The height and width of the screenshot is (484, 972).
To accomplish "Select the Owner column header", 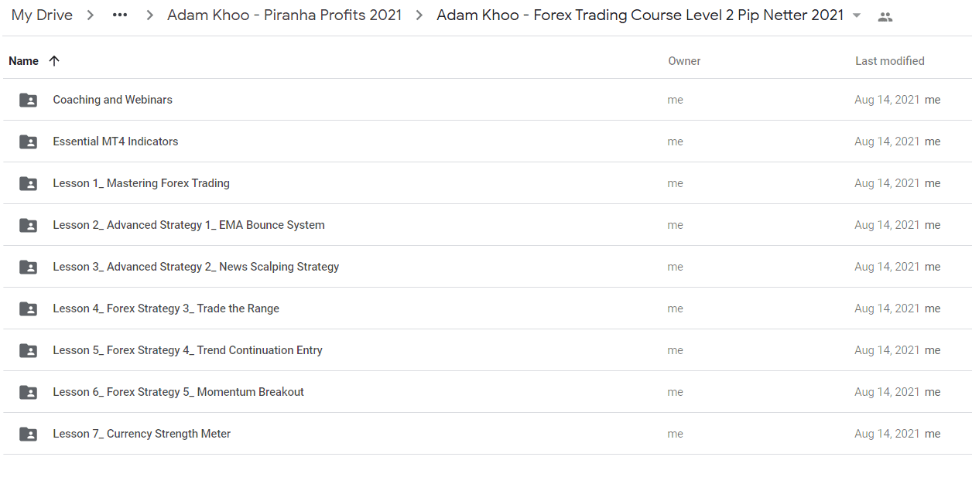I will click(x=684, y=61).
